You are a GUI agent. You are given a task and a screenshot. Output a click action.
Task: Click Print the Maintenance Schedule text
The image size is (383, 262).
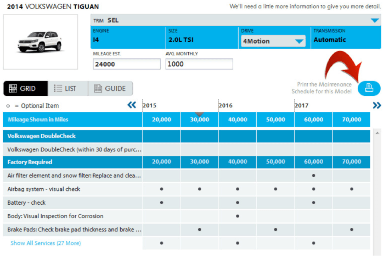click(321, 88)
